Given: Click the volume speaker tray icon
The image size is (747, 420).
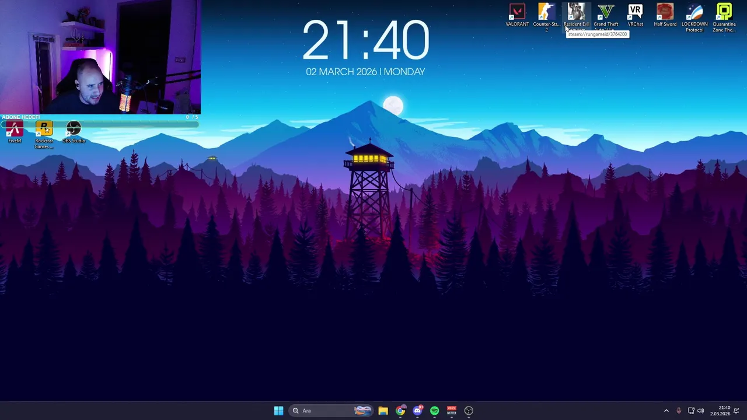Looking at the screenshot, I should pyautogui.click(x=701, y=411).
